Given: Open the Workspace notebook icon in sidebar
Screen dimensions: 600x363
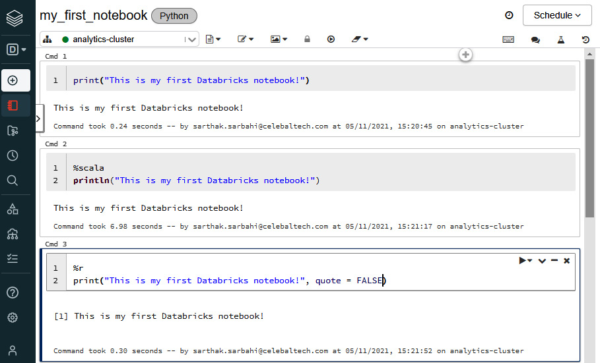Looking at the screenshot, I should tap(13, 105).
